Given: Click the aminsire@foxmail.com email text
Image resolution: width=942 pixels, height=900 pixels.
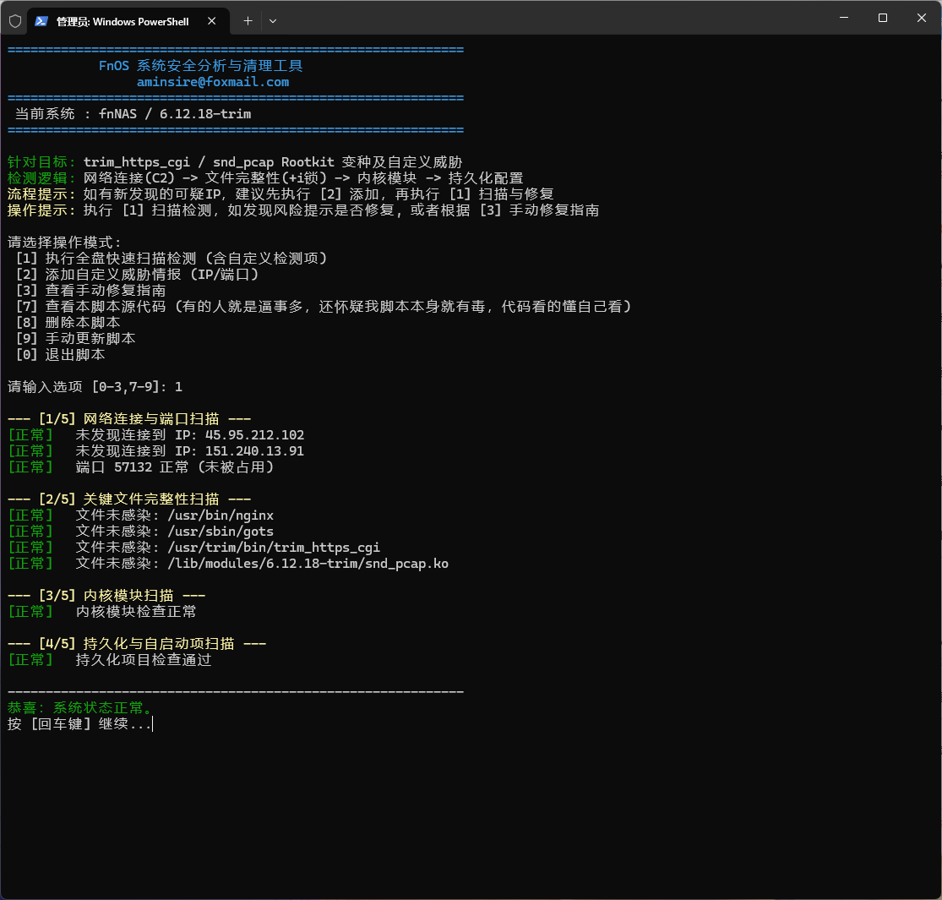Looking at the screenshot, I should click(213, 82).
